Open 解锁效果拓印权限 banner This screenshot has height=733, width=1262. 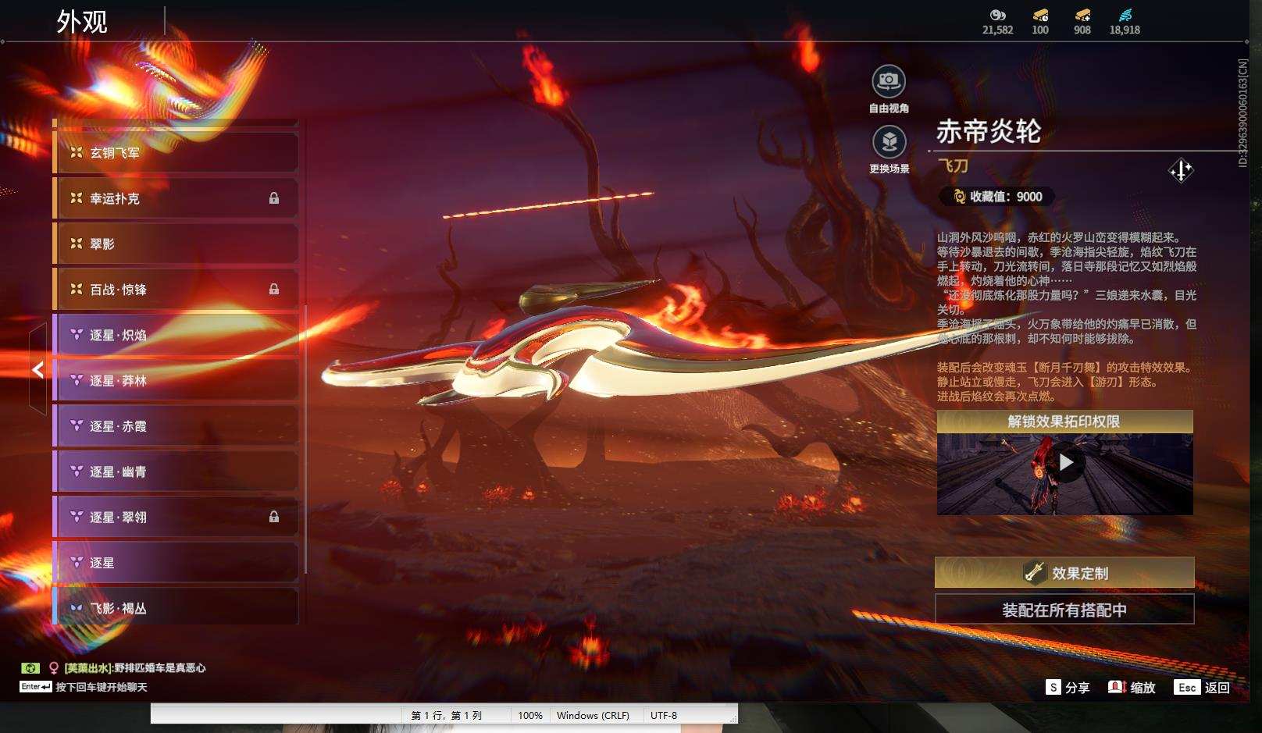(1064, 422)
